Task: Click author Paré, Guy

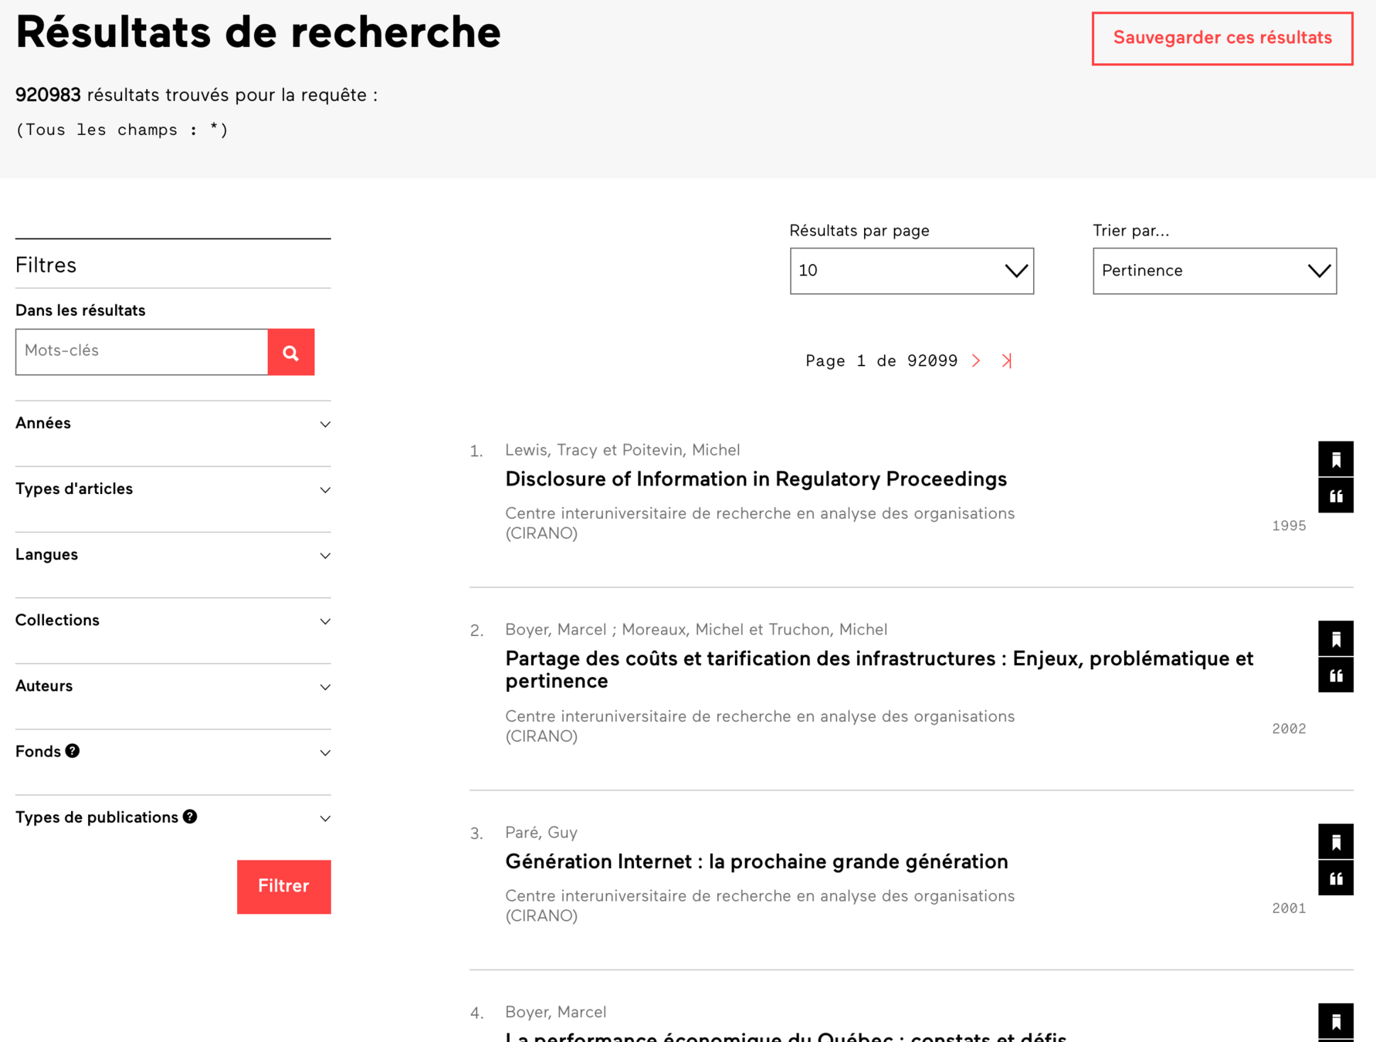Action: point(541,833)
